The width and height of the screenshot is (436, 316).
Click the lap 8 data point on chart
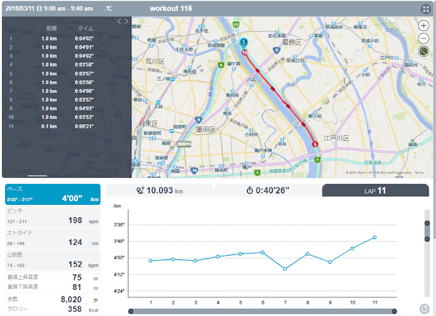click(307, 254)
